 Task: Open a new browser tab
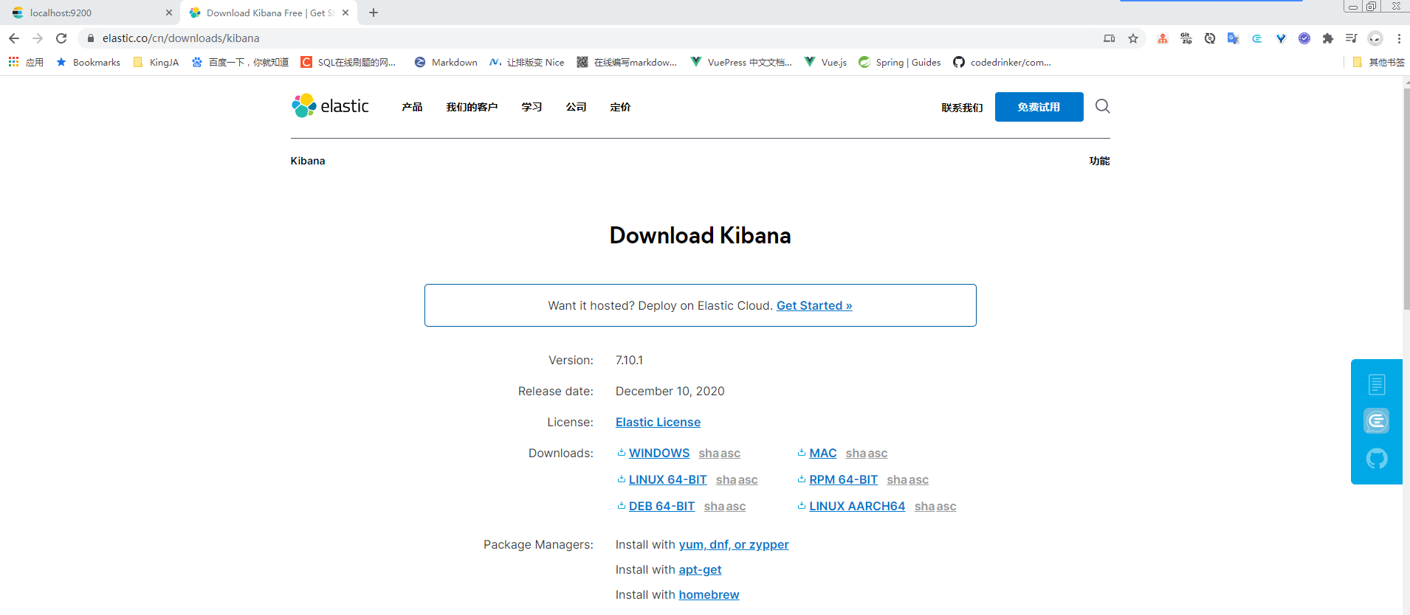pos(374,13)
